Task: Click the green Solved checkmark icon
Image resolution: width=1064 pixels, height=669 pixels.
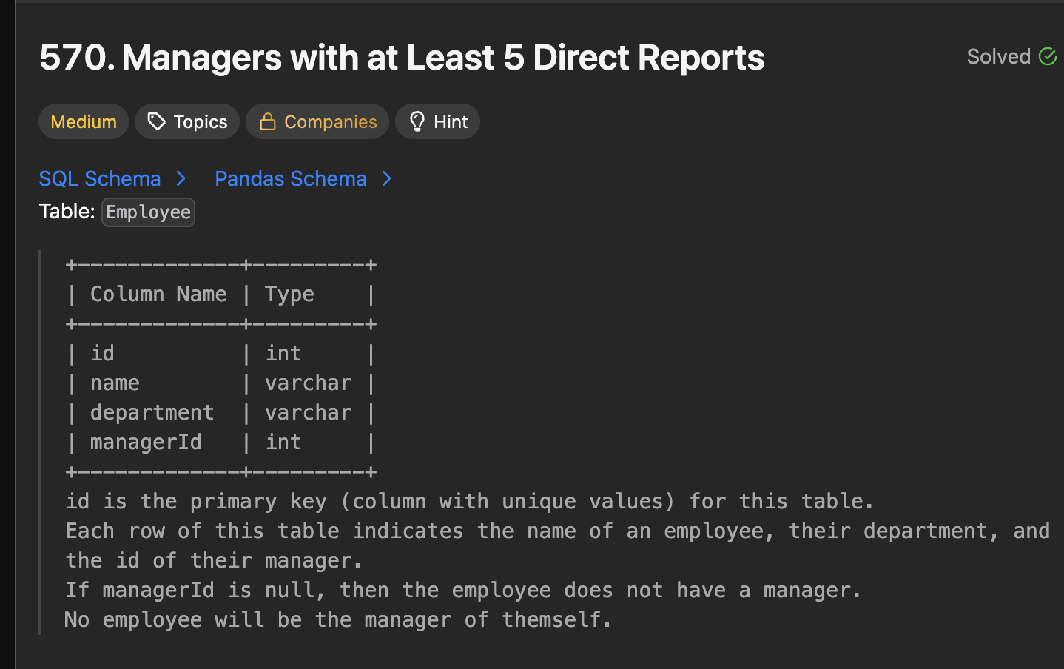Action: [1048, 56]
